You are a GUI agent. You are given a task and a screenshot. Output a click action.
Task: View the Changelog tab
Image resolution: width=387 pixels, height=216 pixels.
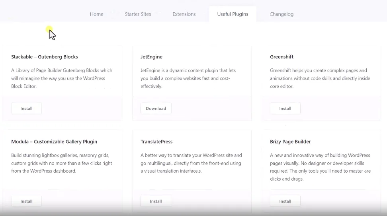(281, 14)
